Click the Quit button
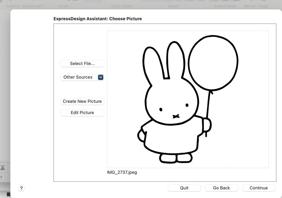This screenshot has width=282, height=198. (184, 188)
